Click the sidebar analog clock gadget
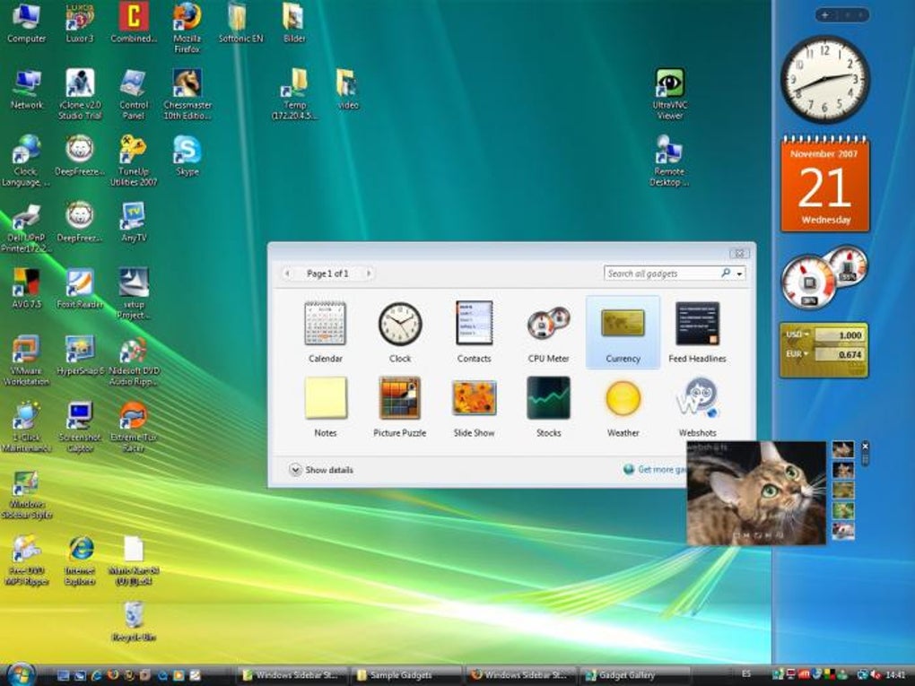Image resolution: width=915 pixels, height=686 pixels. tap(825, 79)
